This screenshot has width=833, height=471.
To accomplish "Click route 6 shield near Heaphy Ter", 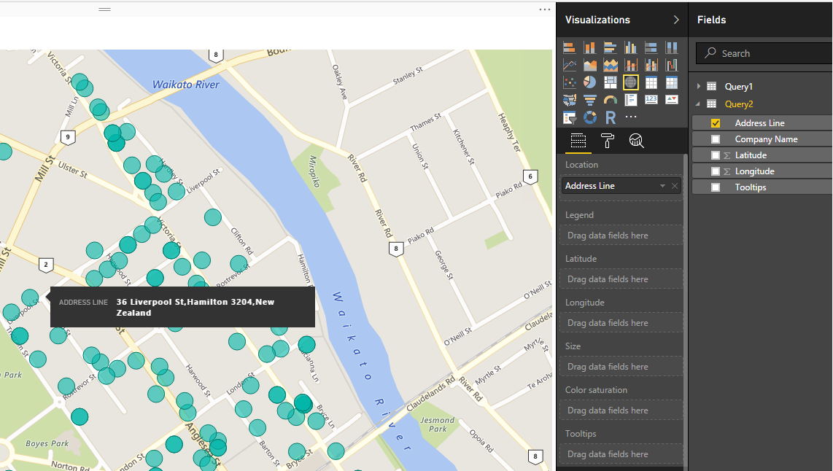I will [x=530, y=177].
